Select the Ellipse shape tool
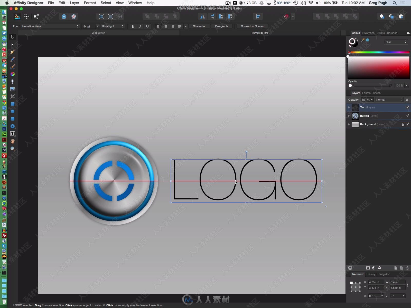 (x=12, y=111)
